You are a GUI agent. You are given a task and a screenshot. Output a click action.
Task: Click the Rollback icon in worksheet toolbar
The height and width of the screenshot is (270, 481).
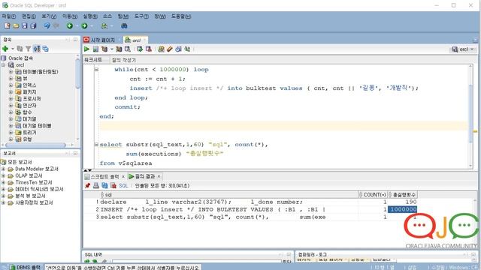click(x=149, y=49)
